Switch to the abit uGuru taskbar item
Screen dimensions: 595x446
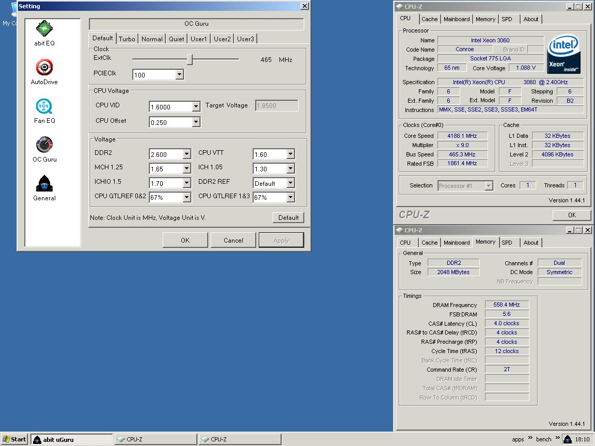[72, 439]
